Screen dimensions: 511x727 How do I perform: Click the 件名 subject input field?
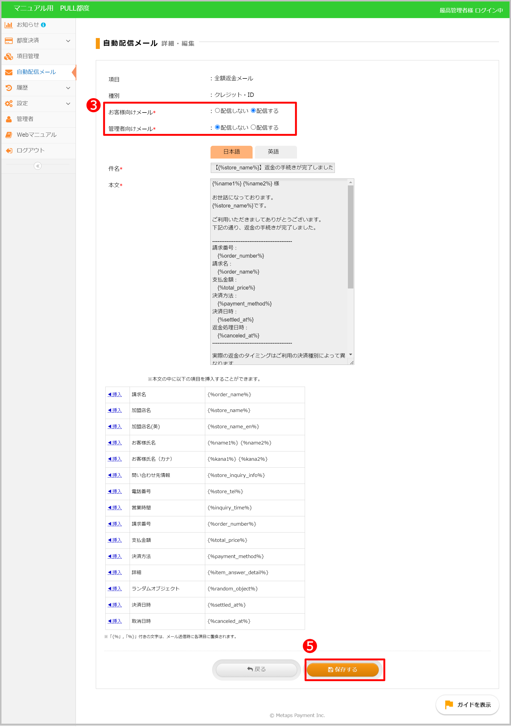[273, 168]
